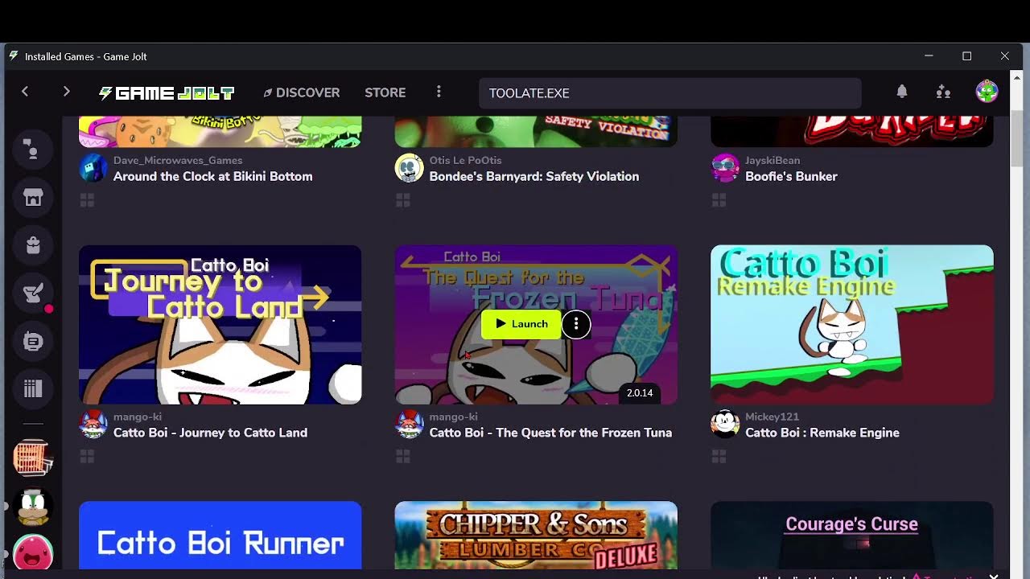Viewport: 1030px width, 579px height.
Task: Click the Game Jolt logo
Action: point(167,93)
